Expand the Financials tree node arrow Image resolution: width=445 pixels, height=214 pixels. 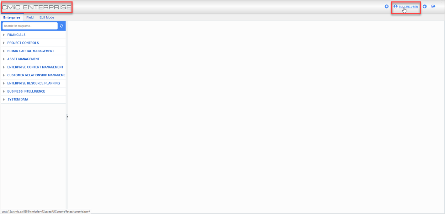(4, 35)
